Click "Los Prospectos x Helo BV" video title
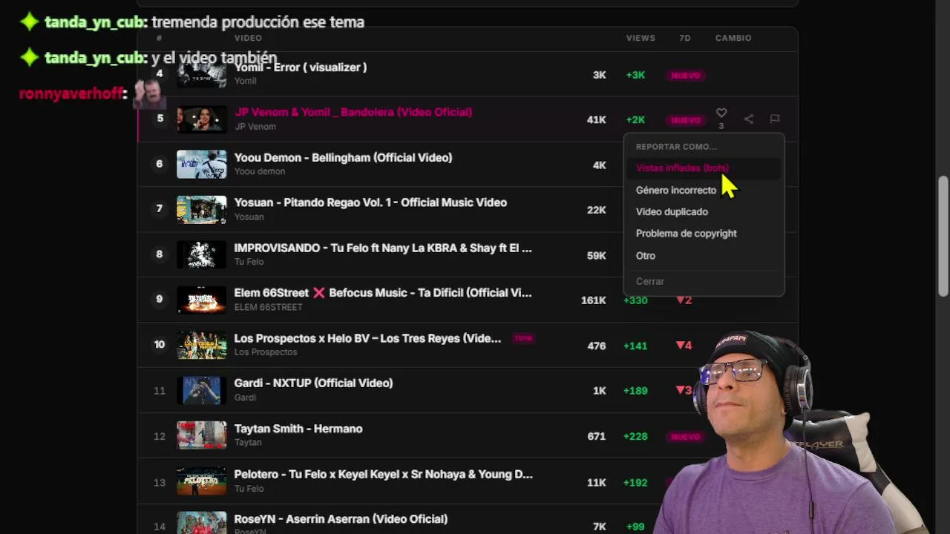This screenshot has width=950, height=534. point(367,338)
